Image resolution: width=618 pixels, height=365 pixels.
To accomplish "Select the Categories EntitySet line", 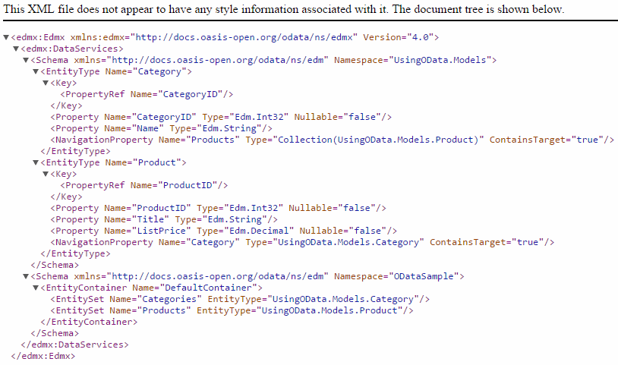I will 240,299.
